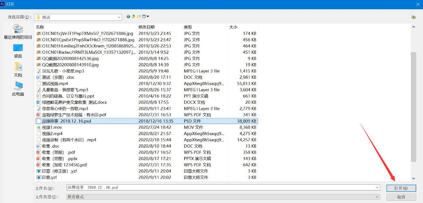The image size is (423, 203).
Task: Open 此电脑 in the sidebar
Action: click(18, 89)
